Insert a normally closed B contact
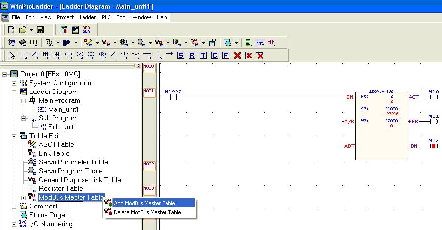Viewport: 442px width, 230px height. pos(34,55)
